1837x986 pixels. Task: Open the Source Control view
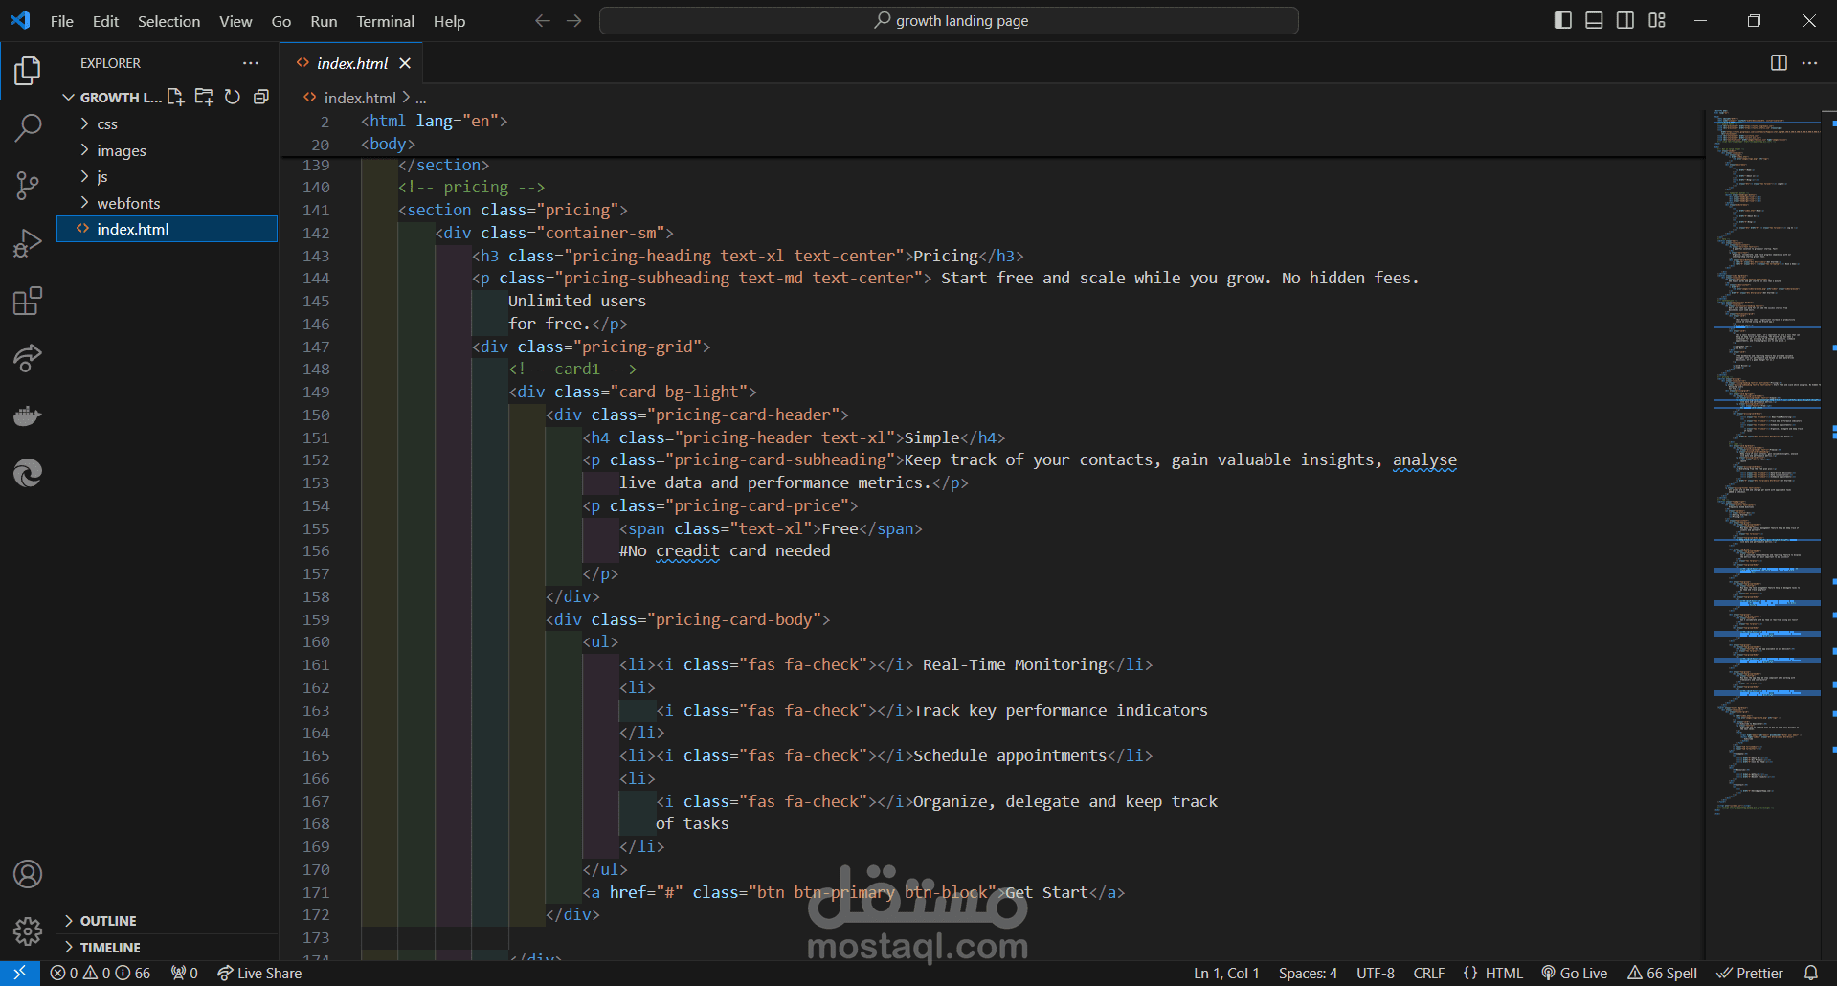[x=28, y=186]
